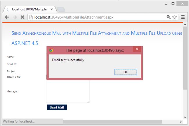Screen dimensions: 189x126
Task: Click the zoom magnifier icon in address bar
Action: point(169,17)
